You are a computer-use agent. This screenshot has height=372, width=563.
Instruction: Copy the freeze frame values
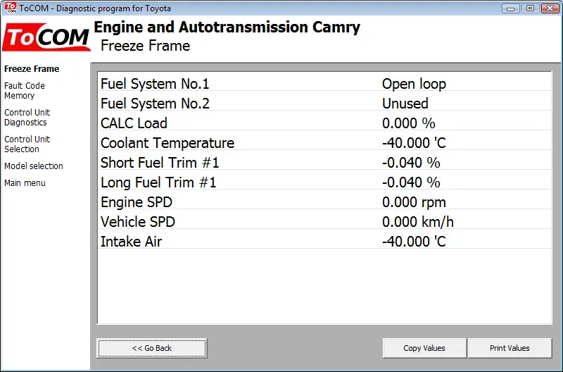pos(424,348)
